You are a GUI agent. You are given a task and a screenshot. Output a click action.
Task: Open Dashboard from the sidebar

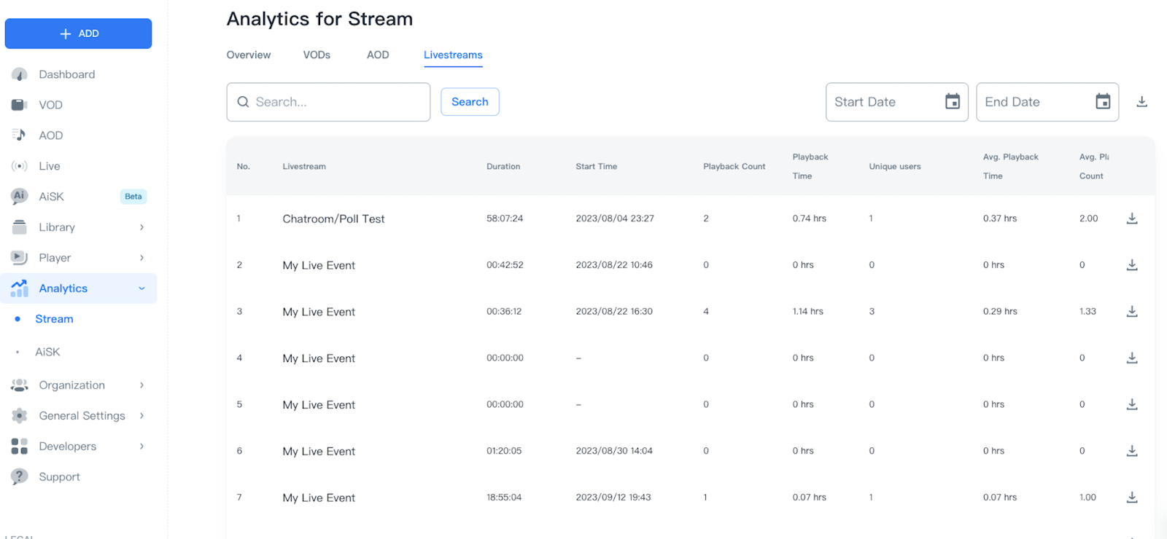tap(66, 74)
